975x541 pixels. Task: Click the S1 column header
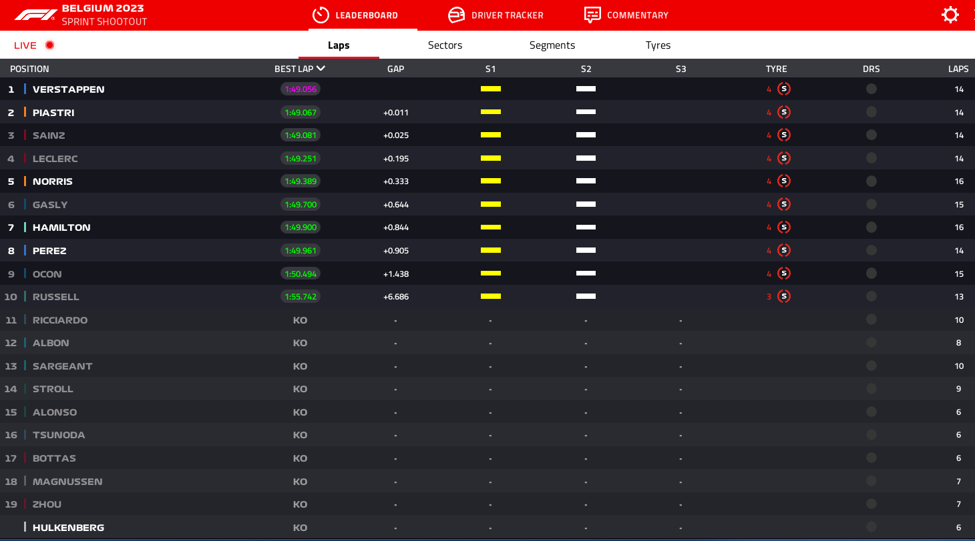(x=491, y=69)
